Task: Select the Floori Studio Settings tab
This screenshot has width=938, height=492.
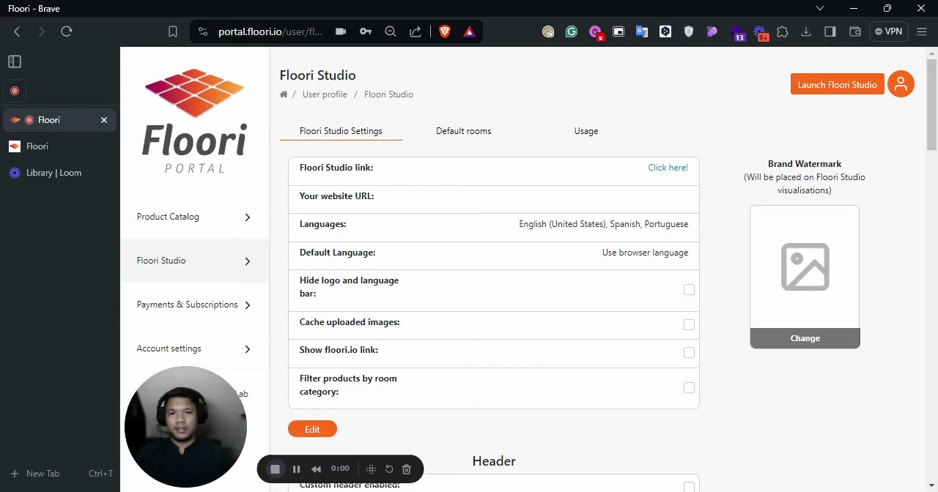Action: coord(341,131)
